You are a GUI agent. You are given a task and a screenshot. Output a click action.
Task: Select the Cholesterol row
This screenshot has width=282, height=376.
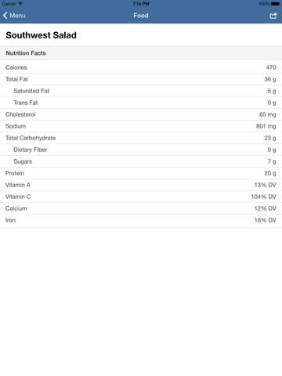[141, 114]
